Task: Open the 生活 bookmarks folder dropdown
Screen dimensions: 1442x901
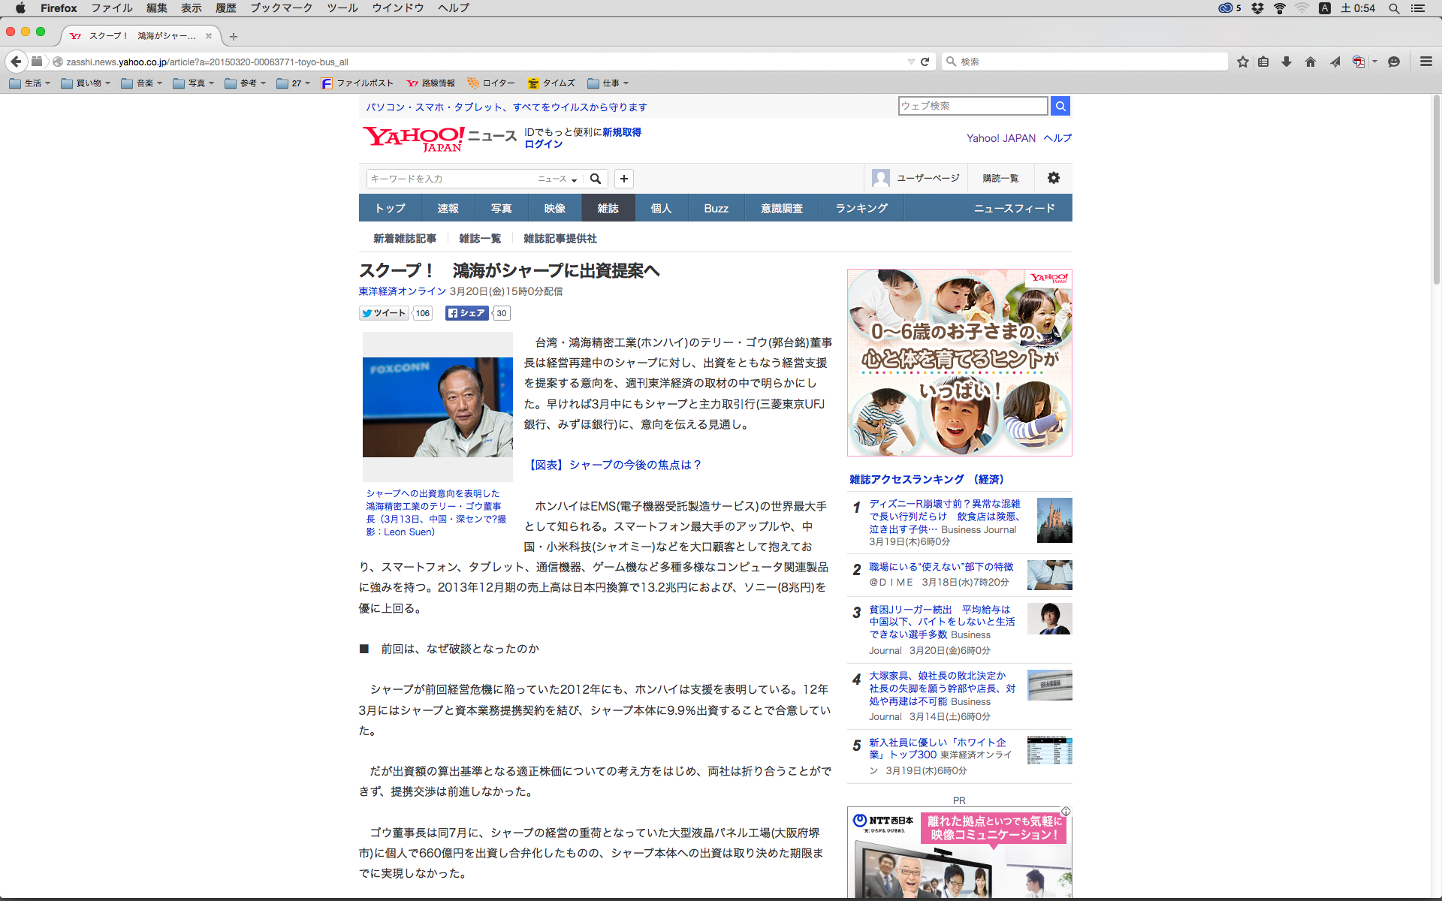Action: pos(30,83)
